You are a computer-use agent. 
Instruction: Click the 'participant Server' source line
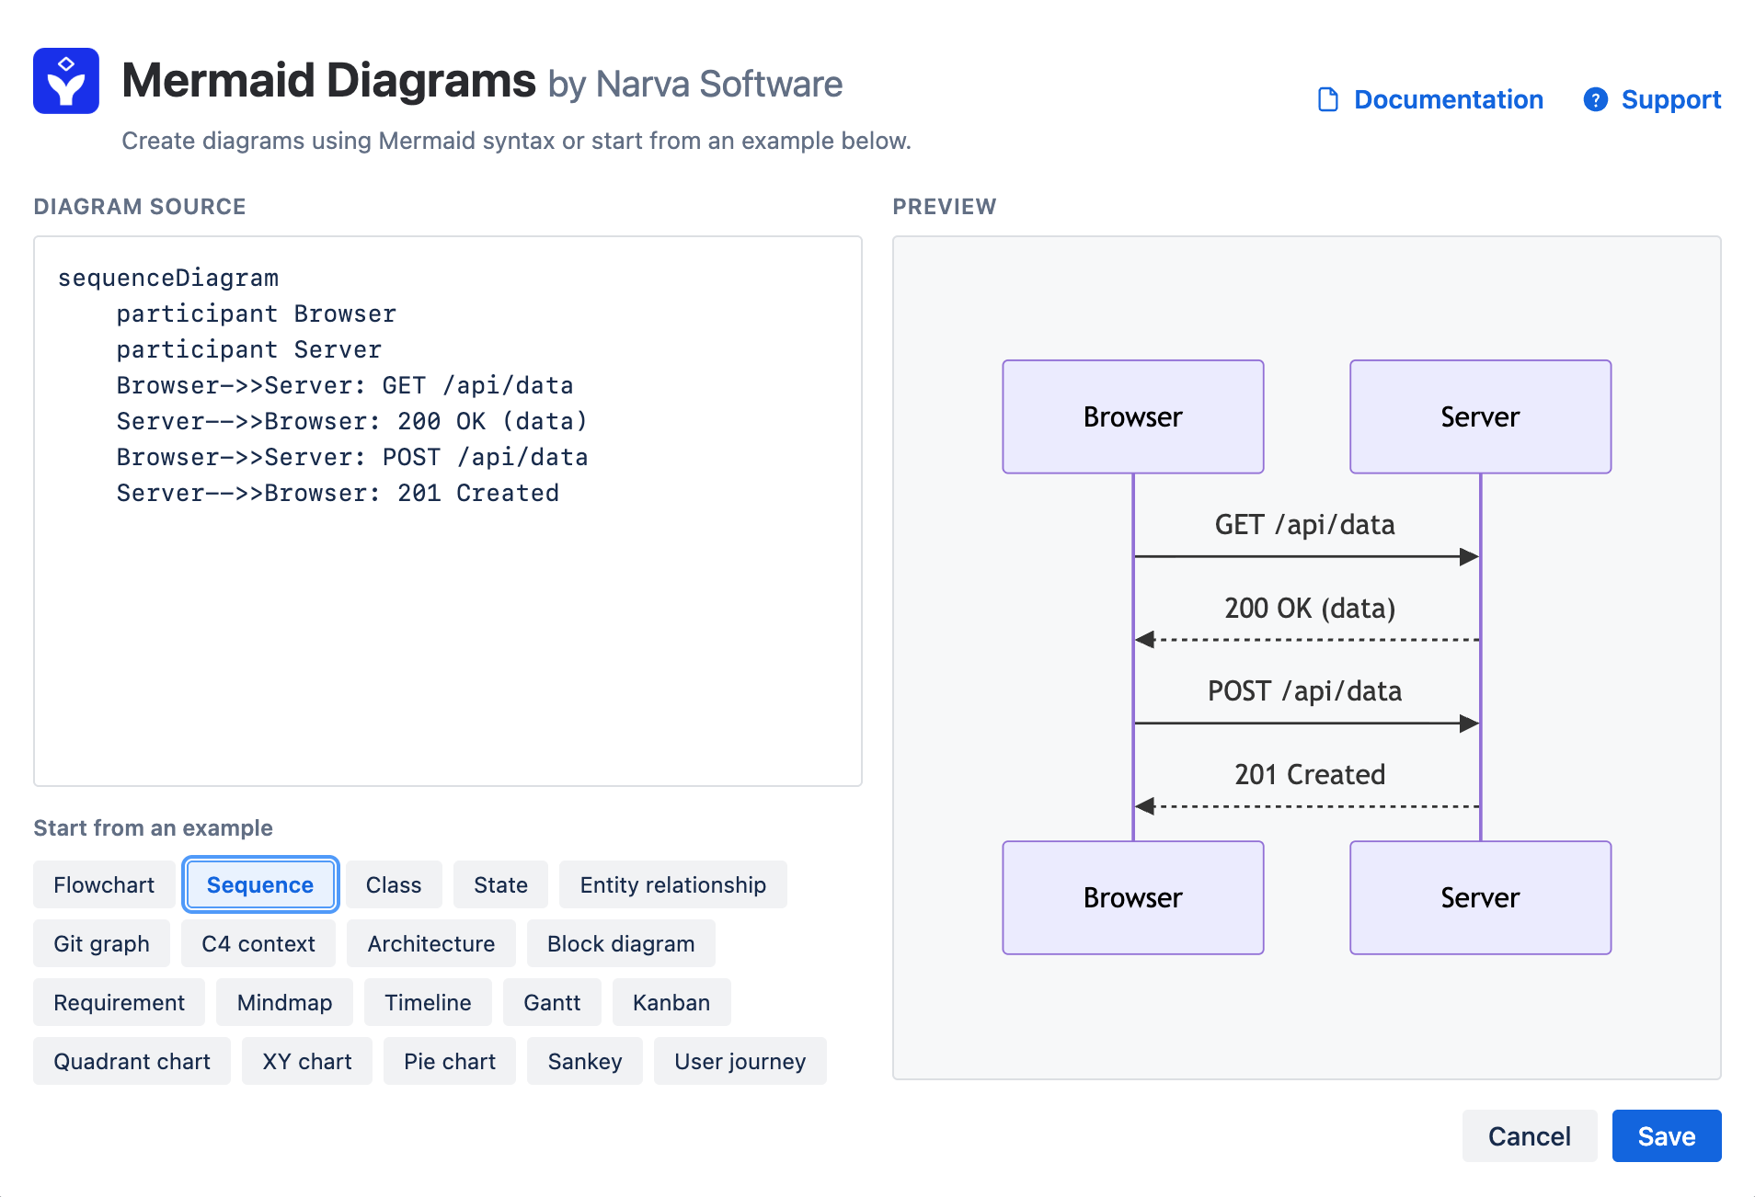[x=248, y=350]
